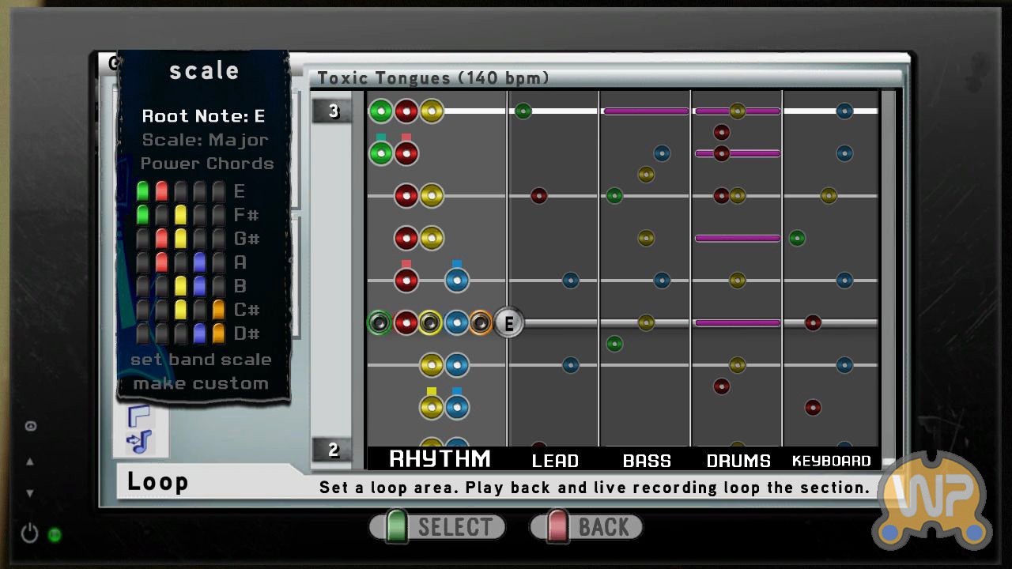
Task: Select the green note in the Keyboard track
Action: coord(797,238)
